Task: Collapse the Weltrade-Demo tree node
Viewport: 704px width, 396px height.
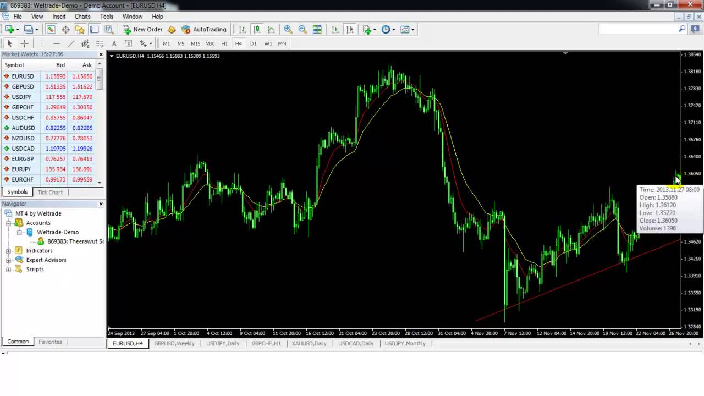Action: point(19,232)
